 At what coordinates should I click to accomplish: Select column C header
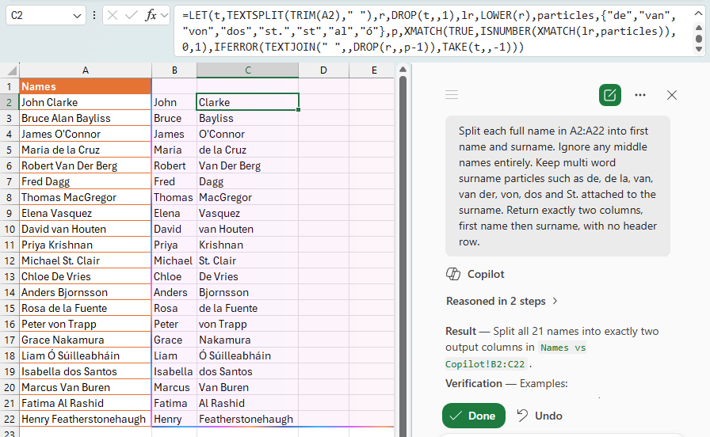click(x=248, y=70)
